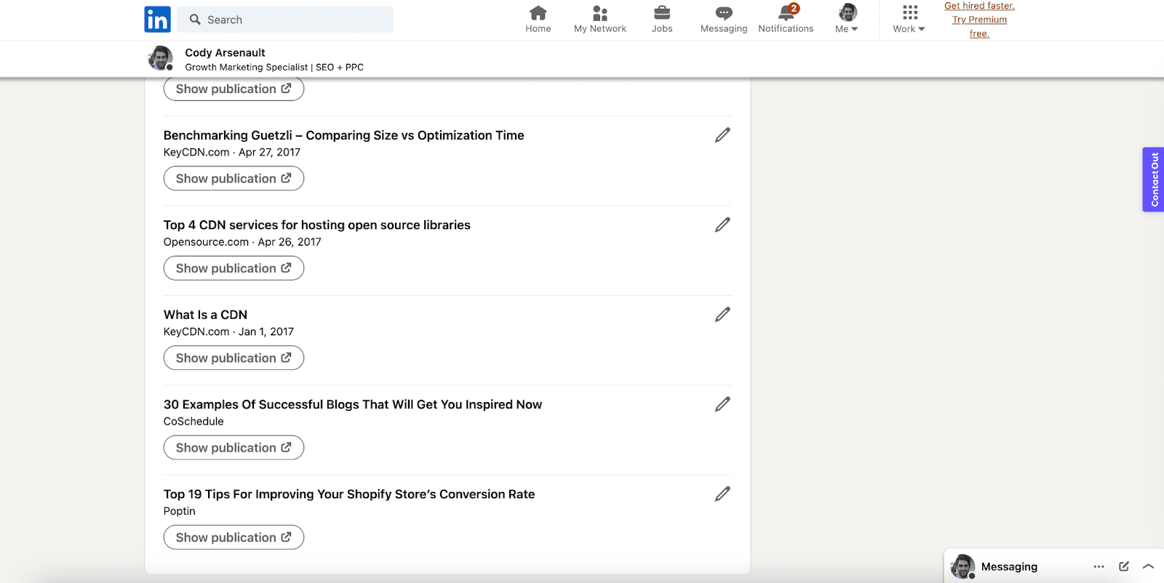Edit the What Is a CDN publication
The height and width of the screenshot is (583, 1164).
click(x=722, y=315)
